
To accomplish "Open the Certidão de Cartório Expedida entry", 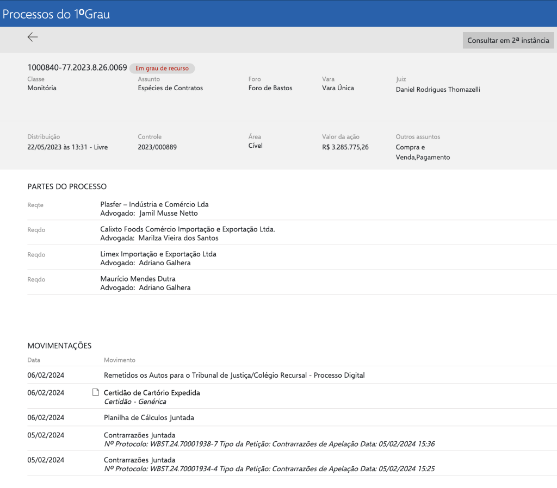I will coord(152,392).
